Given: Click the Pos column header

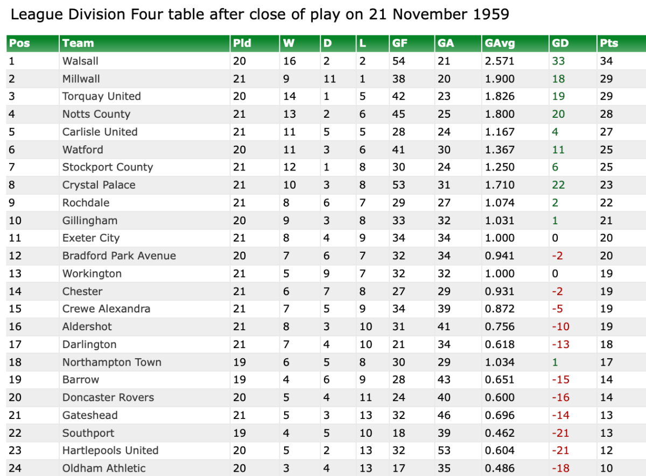Looking at the screenshot, I should coord(19,44).
